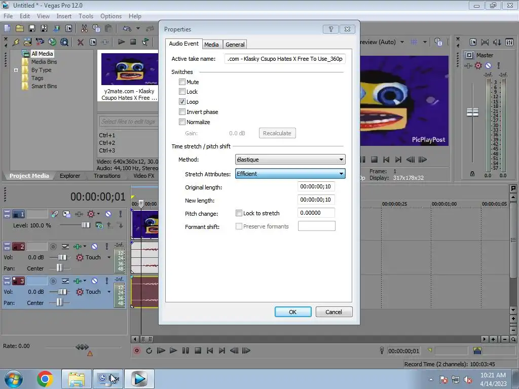Click the Cut scissors toolbar icon
Image resolution: width=519 pixels, height=389 pixels.
tap(84, 29)
